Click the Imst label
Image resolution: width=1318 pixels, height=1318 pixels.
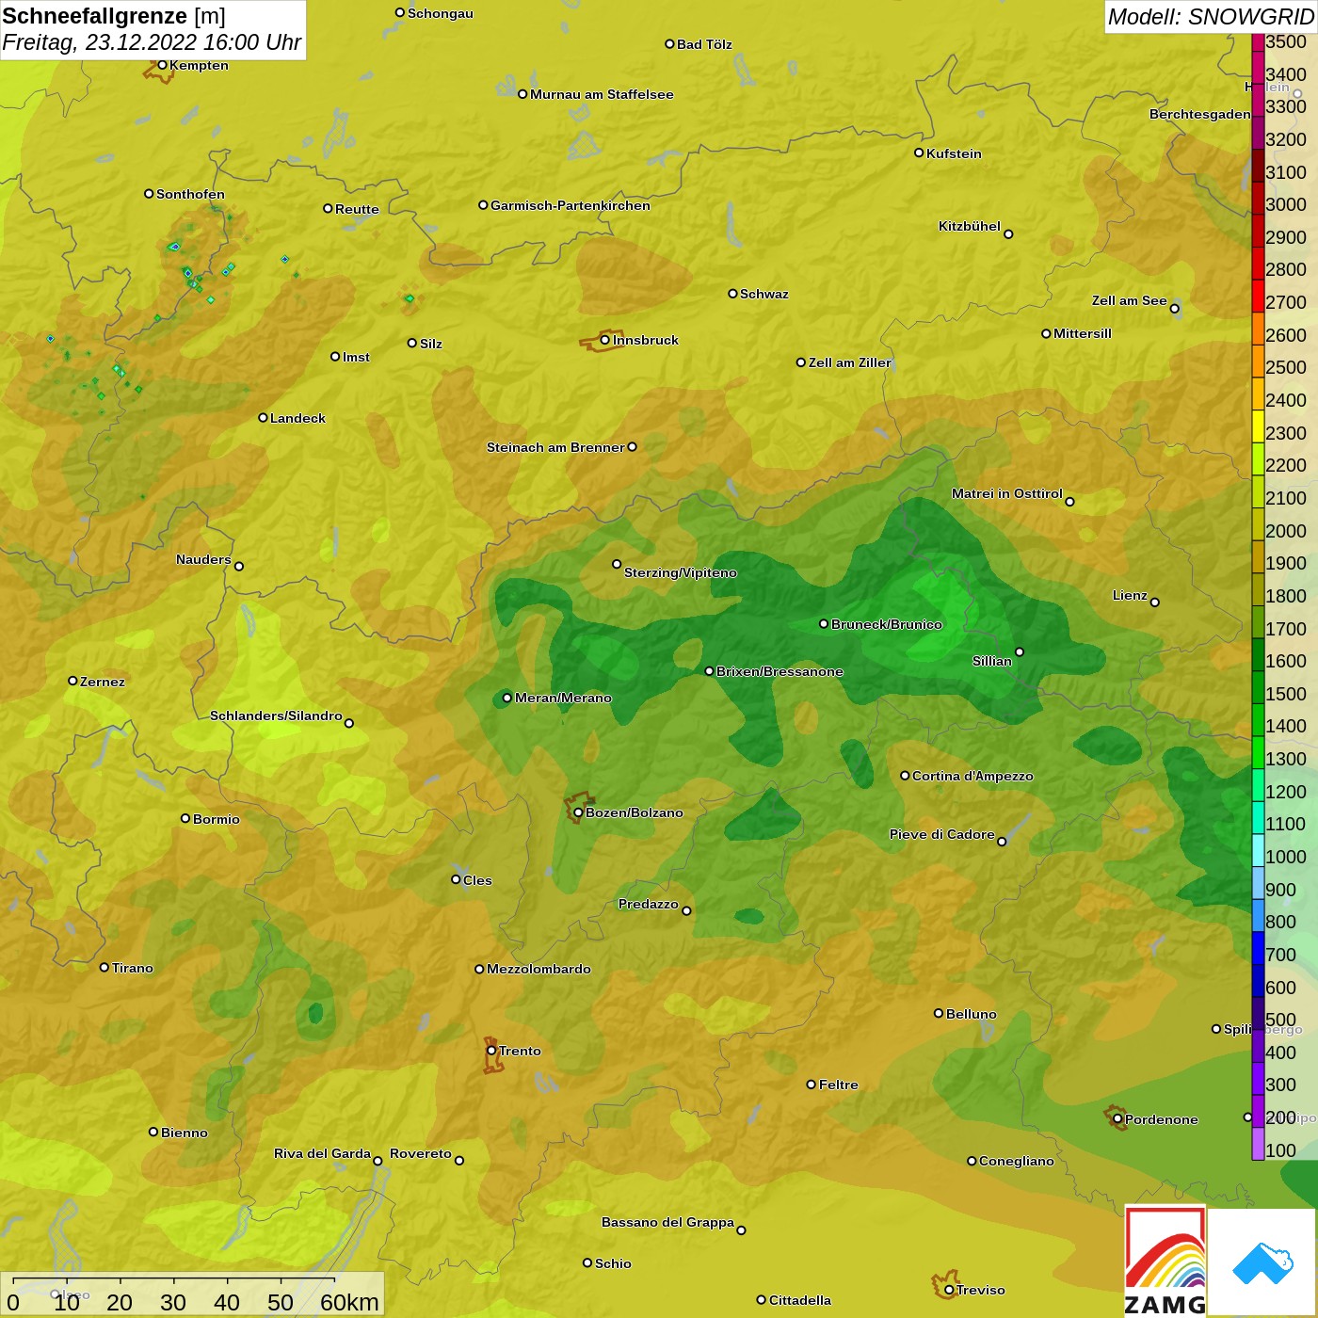click(356, 357)
